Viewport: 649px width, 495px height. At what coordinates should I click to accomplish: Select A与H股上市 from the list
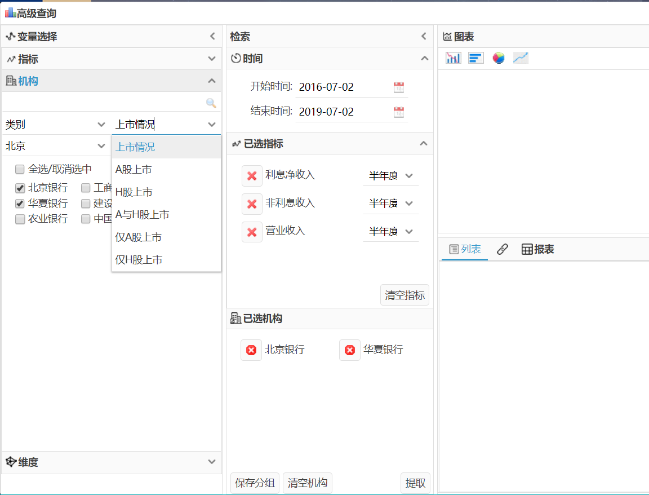point(166,215)
